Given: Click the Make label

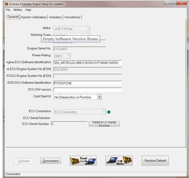Looking at the screenshot, I should click(x=47, y=28).
